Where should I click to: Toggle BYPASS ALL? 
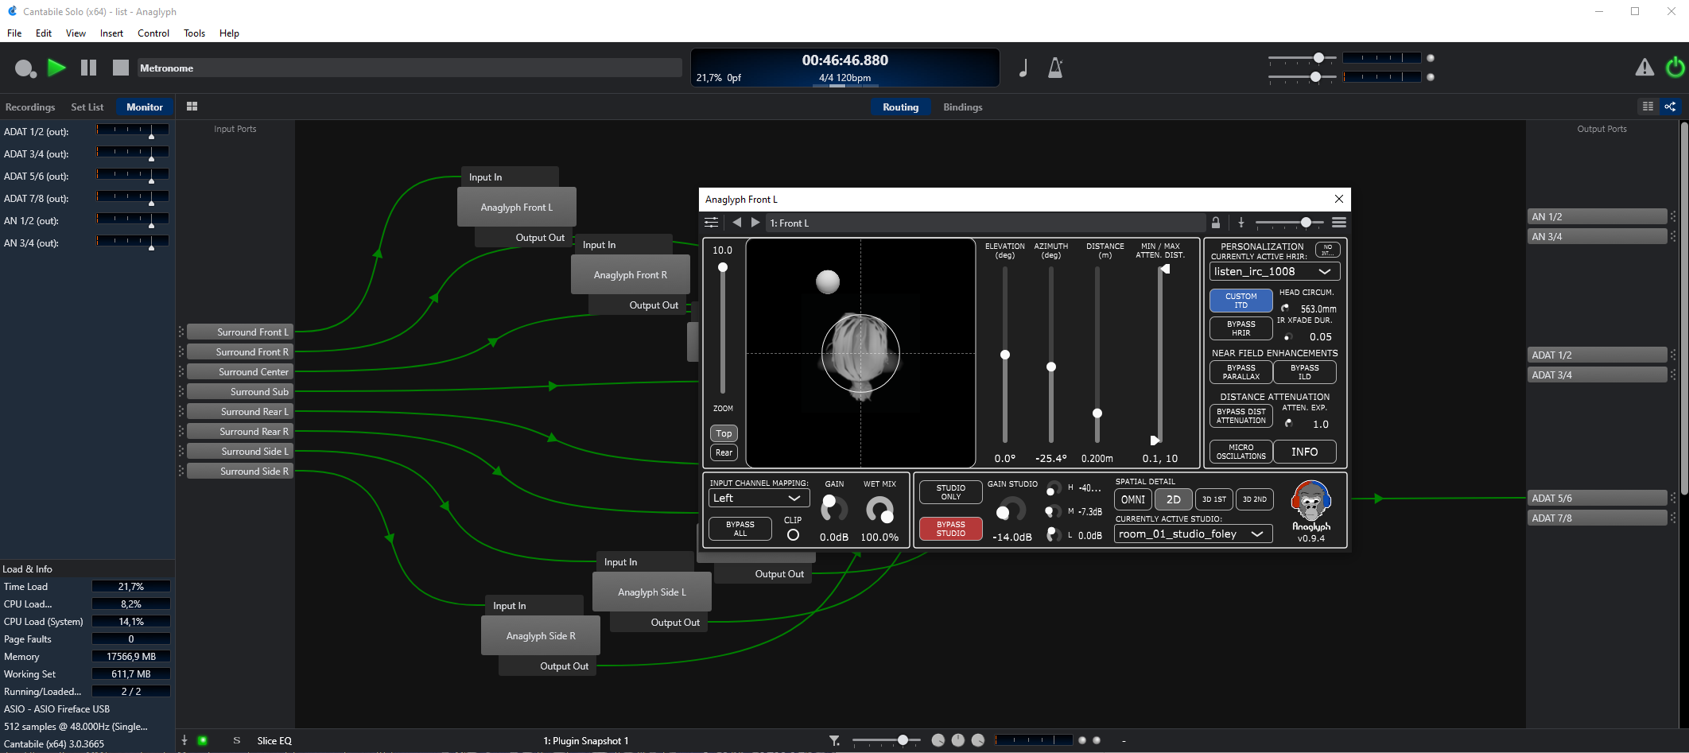click(740, 529)
